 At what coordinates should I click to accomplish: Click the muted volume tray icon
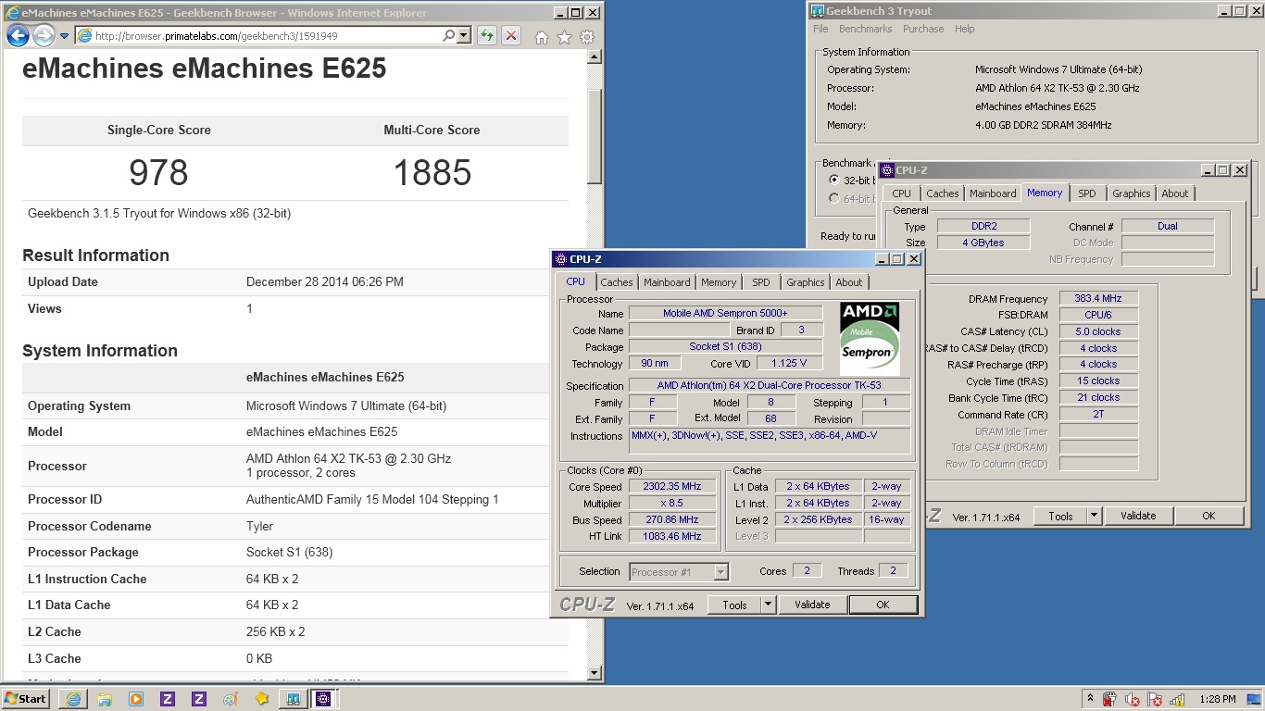pos(1132,699)
